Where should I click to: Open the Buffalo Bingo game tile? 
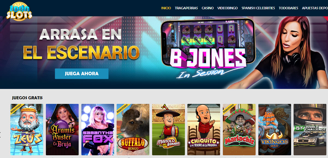click(133, 129)
